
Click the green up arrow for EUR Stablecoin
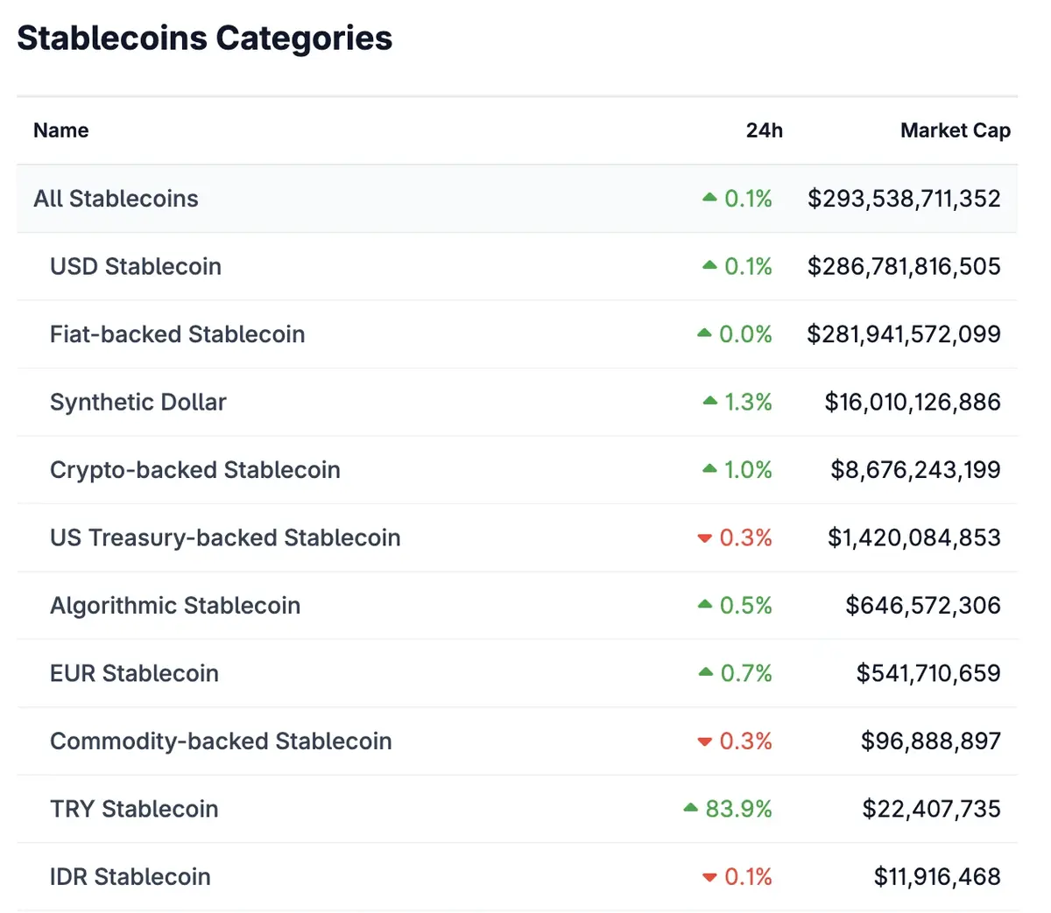(706, 672)
